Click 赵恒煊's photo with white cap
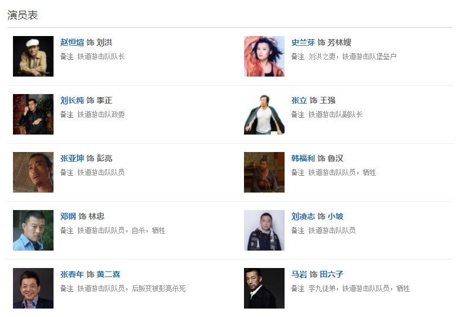The width and height of the screenshot is (466, 317). [x=33, y=56]
